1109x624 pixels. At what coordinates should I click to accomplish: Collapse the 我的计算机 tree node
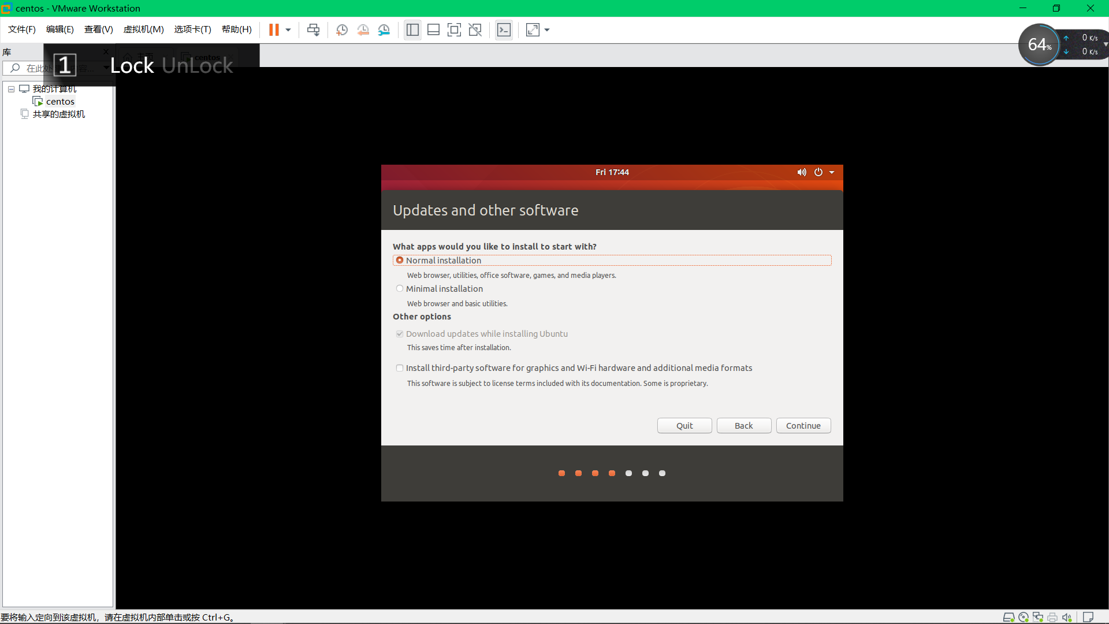click(11, 89)
